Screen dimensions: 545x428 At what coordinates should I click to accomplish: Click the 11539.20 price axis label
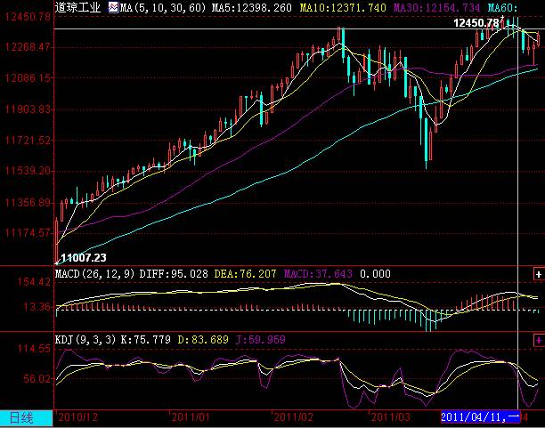[27, 171]
